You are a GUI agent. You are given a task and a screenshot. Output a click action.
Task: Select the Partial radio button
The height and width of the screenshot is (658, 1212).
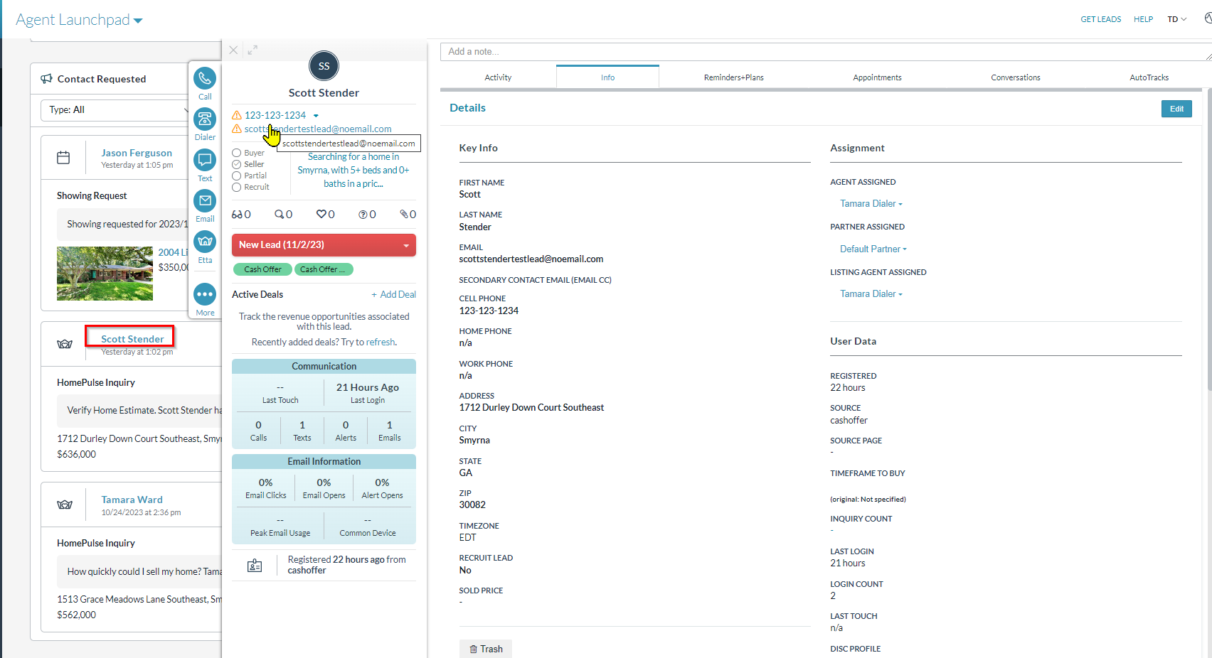[x=237, y=176]
